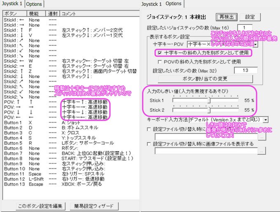Select the Button 5 row
The height and width of the screenshot is (212, 280).
71,143
